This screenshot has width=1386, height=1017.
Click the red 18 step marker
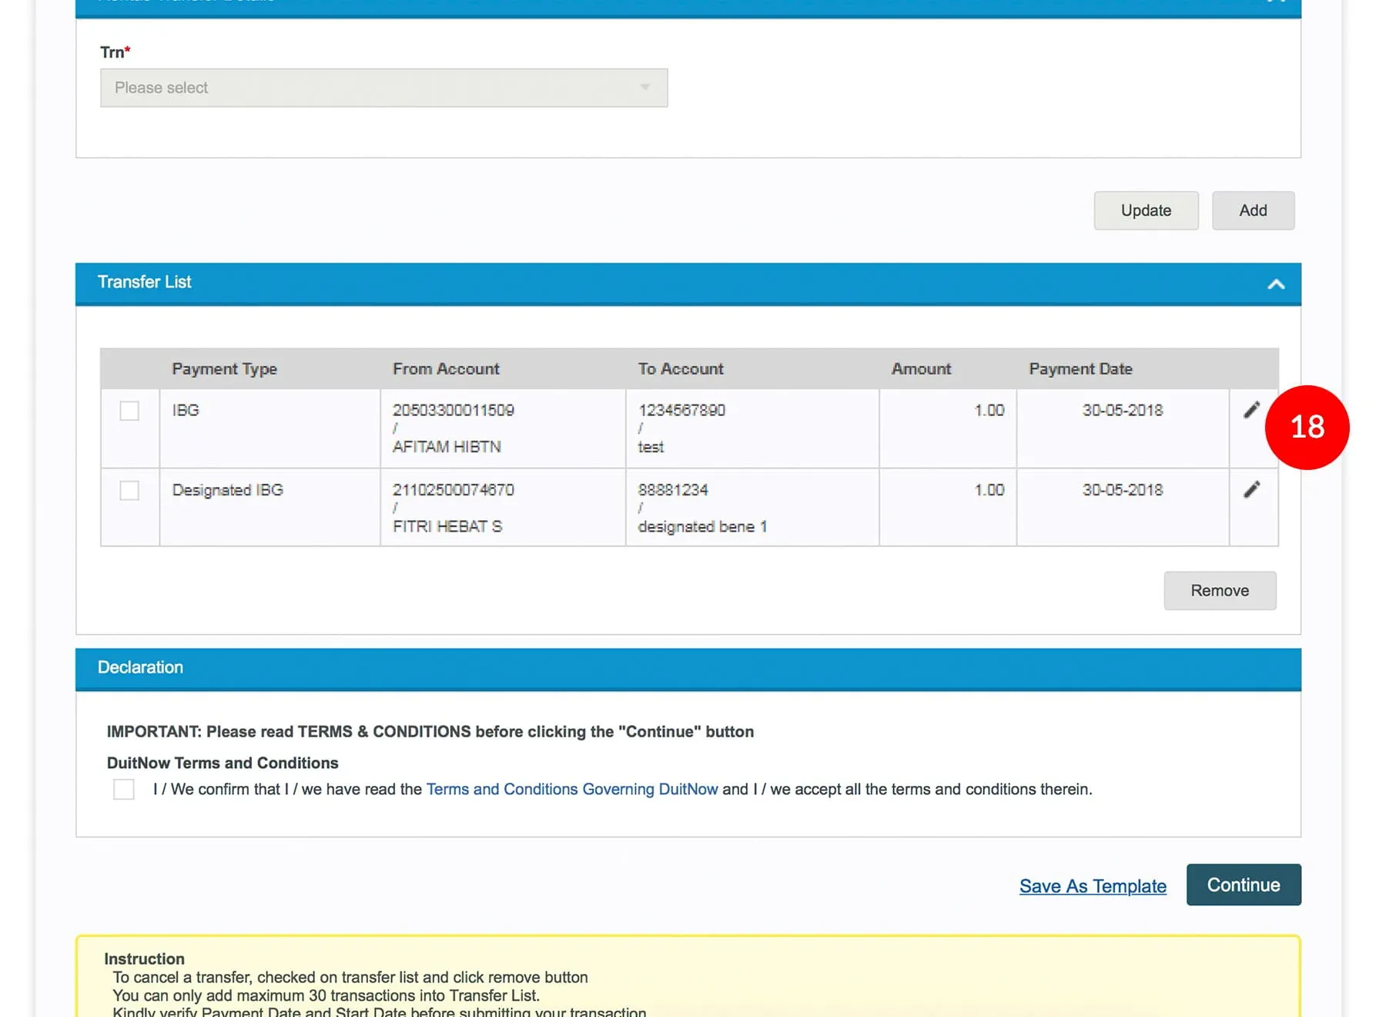click(1307, 428)
